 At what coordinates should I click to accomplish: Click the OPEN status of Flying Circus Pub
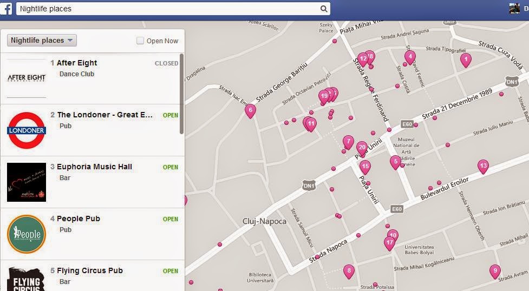(x=171, y=271)
